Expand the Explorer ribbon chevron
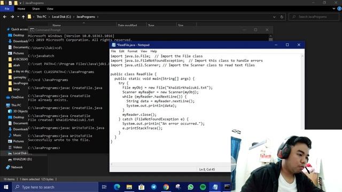The width and height of the screenshot is (342, 192). (333, 9)
